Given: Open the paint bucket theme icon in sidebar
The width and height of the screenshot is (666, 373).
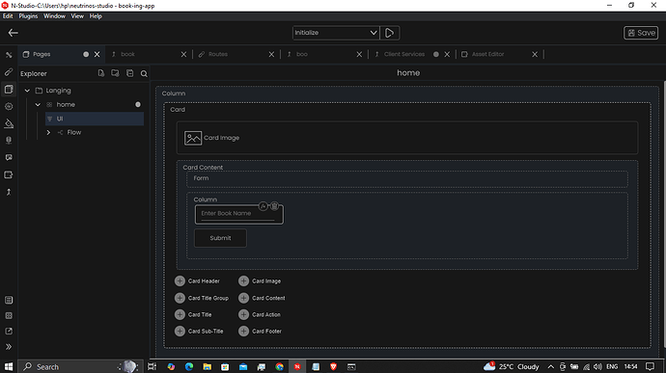Looking at the screenshot, I should [x=9, y=123].
